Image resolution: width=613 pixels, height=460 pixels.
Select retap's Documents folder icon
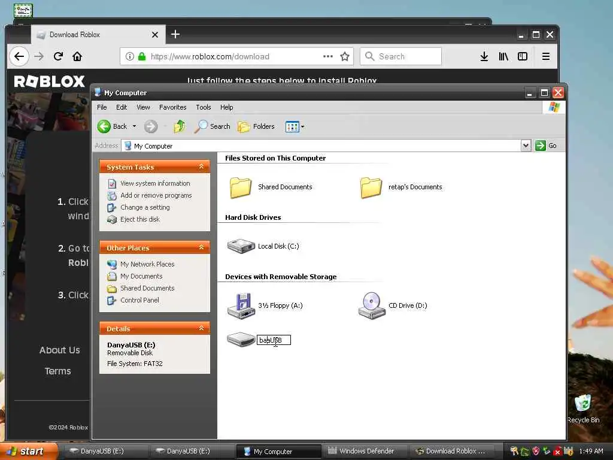pos(371,187)
